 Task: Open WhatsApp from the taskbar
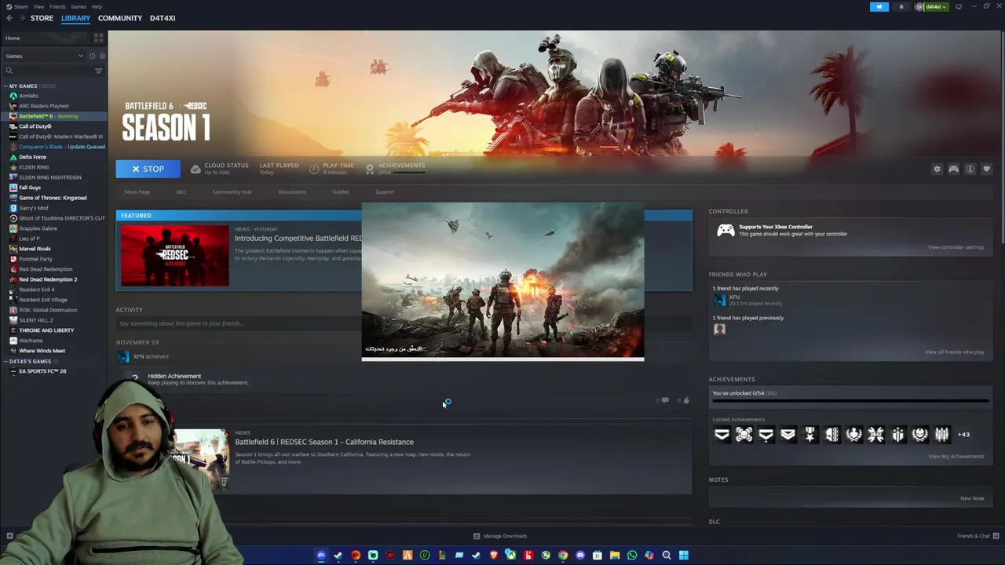[632, 555]
